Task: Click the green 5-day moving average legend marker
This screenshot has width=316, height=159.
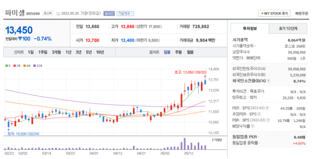Action: (6, 66)
